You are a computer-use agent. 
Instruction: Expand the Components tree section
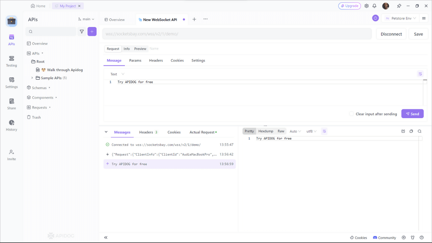[x=56, y=98]
